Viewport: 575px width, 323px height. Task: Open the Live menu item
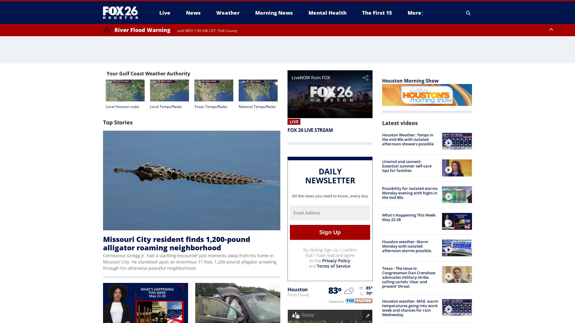165,13
